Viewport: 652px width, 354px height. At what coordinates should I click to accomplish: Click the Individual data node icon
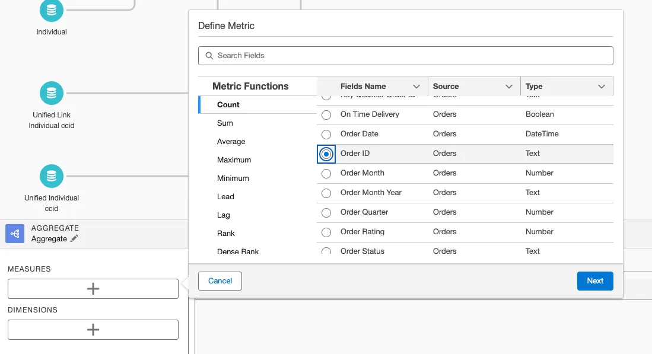point(52,11)
